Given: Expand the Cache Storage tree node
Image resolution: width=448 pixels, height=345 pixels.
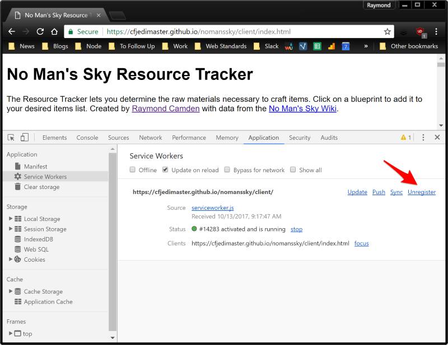Looking at the screenshot, I should [11, 291].
